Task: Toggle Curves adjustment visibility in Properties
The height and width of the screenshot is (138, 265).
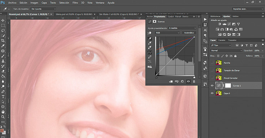Action: point(188,81)
